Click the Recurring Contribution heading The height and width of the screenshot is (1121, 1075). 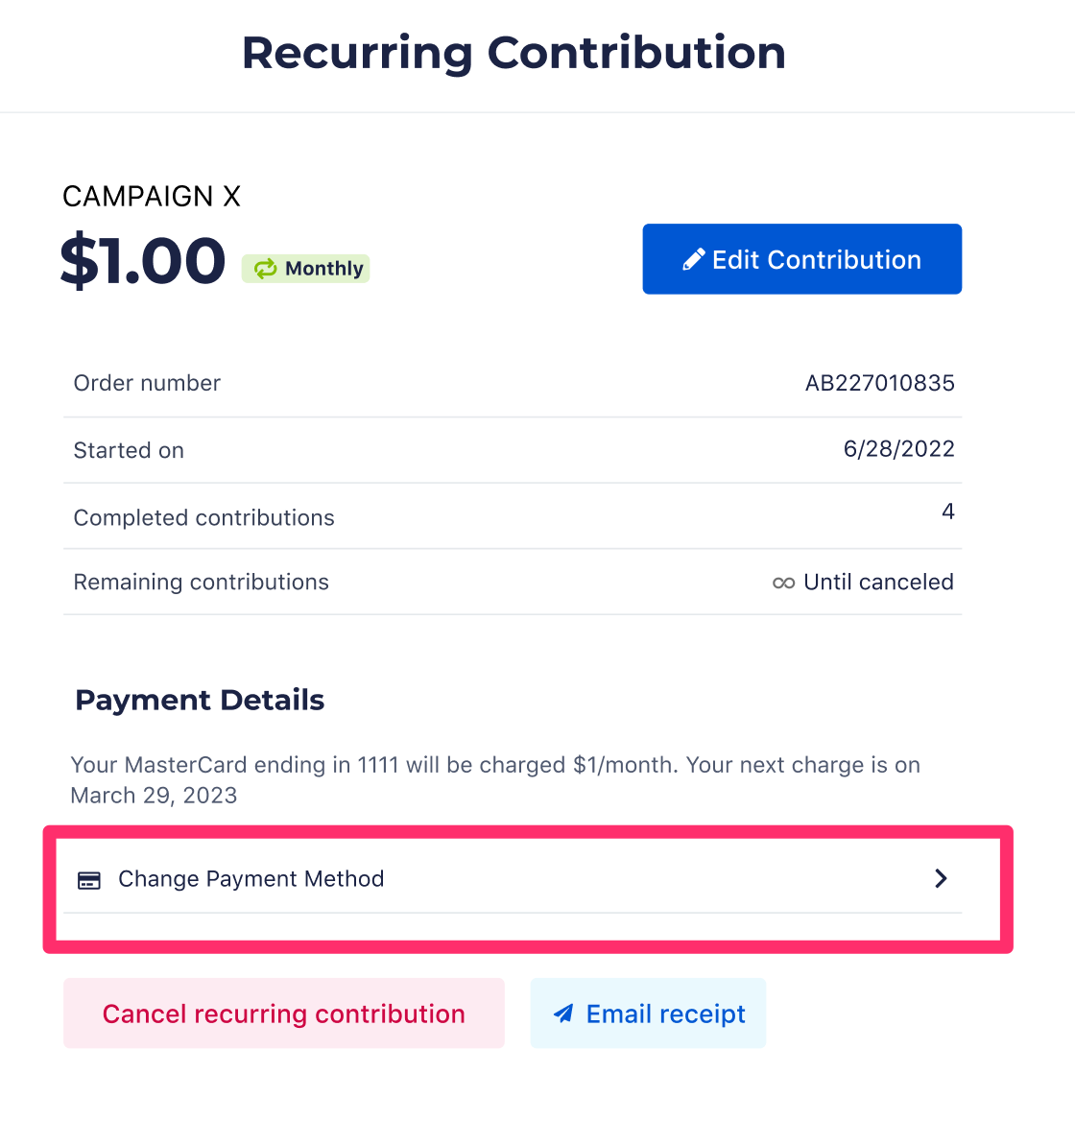[514, 54]
